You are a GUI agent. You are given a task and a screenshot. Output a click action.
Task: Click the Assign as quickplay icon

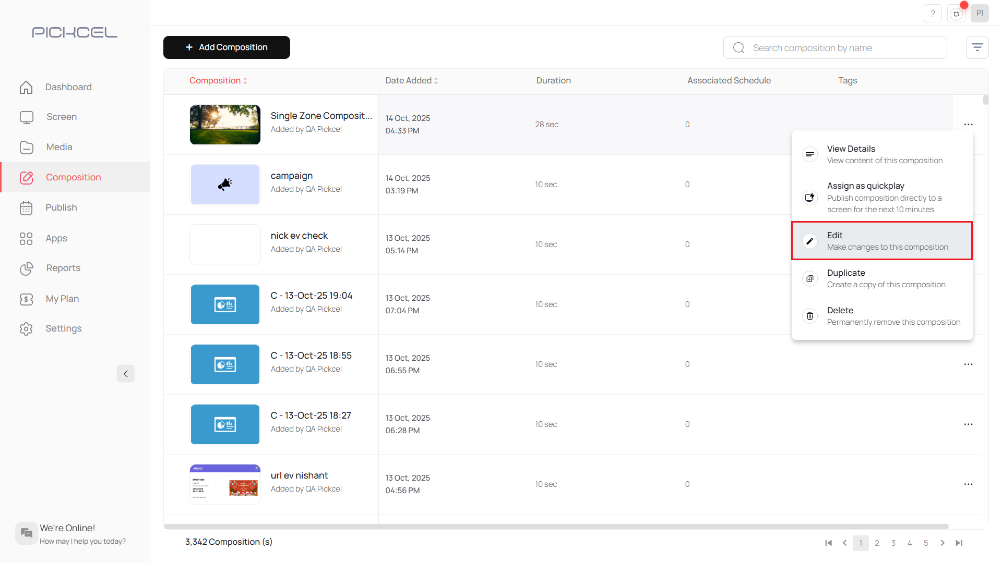tap(809, 198)
